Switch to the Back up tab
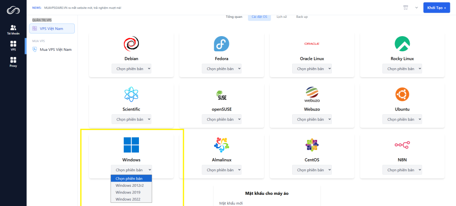The image size is (456, 206). point(302,17)
